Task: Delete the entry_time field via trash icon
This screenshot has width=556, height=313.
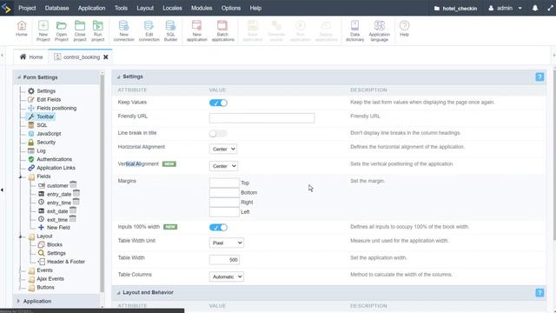Action: [x=76, y=202]
